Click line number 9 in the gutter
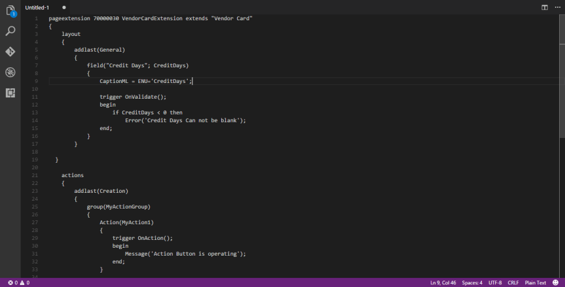The height and width of the screenshot is (287, 565). click(x=37, y=81)
